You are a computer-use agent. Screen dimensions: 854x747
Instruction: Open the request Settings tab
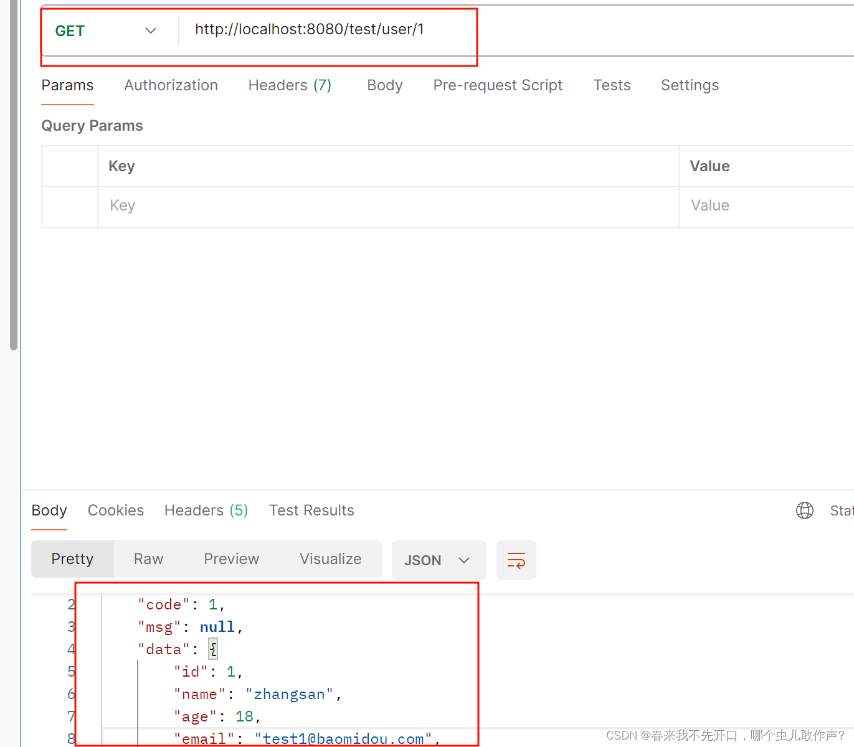tap(690, 85)
